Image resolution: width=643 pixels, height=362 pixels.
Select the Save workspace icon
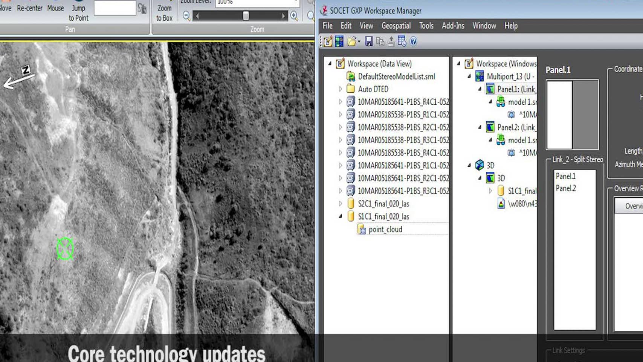(x=368, y=41)
